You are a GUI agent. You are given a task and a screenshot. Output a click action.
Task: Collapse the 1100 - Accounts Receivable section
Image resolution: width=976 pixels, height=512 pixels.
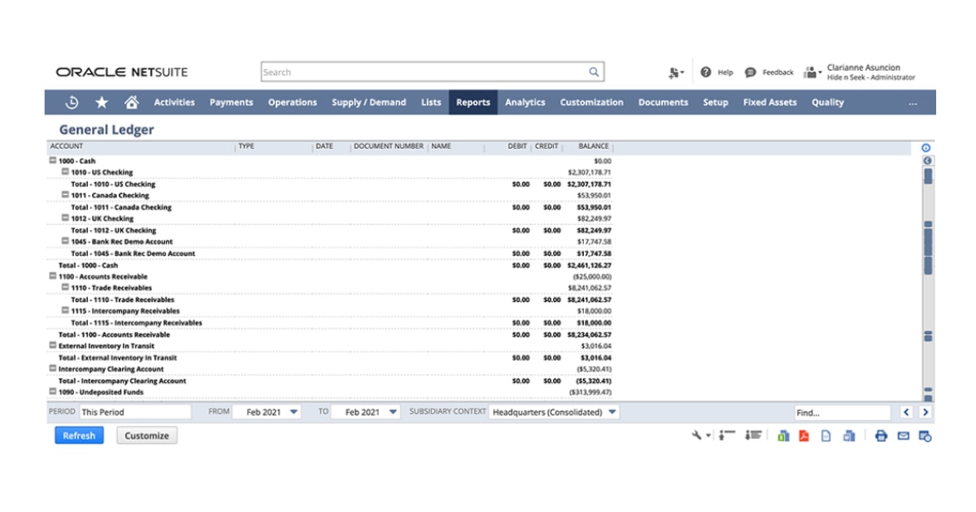[x=53, y=276]
